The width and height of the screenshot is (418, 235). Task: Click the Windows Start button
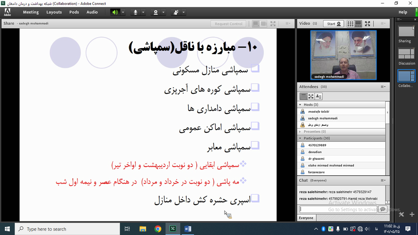click(x=8, y=229)
